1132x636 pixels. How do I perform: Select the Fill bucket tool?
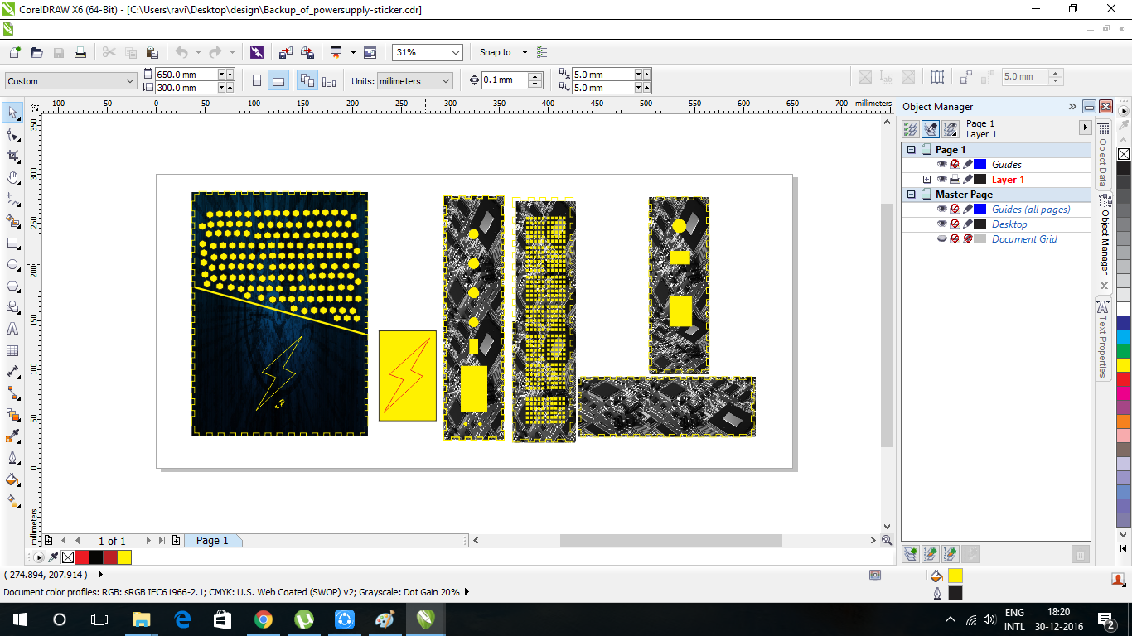(12, 479)
